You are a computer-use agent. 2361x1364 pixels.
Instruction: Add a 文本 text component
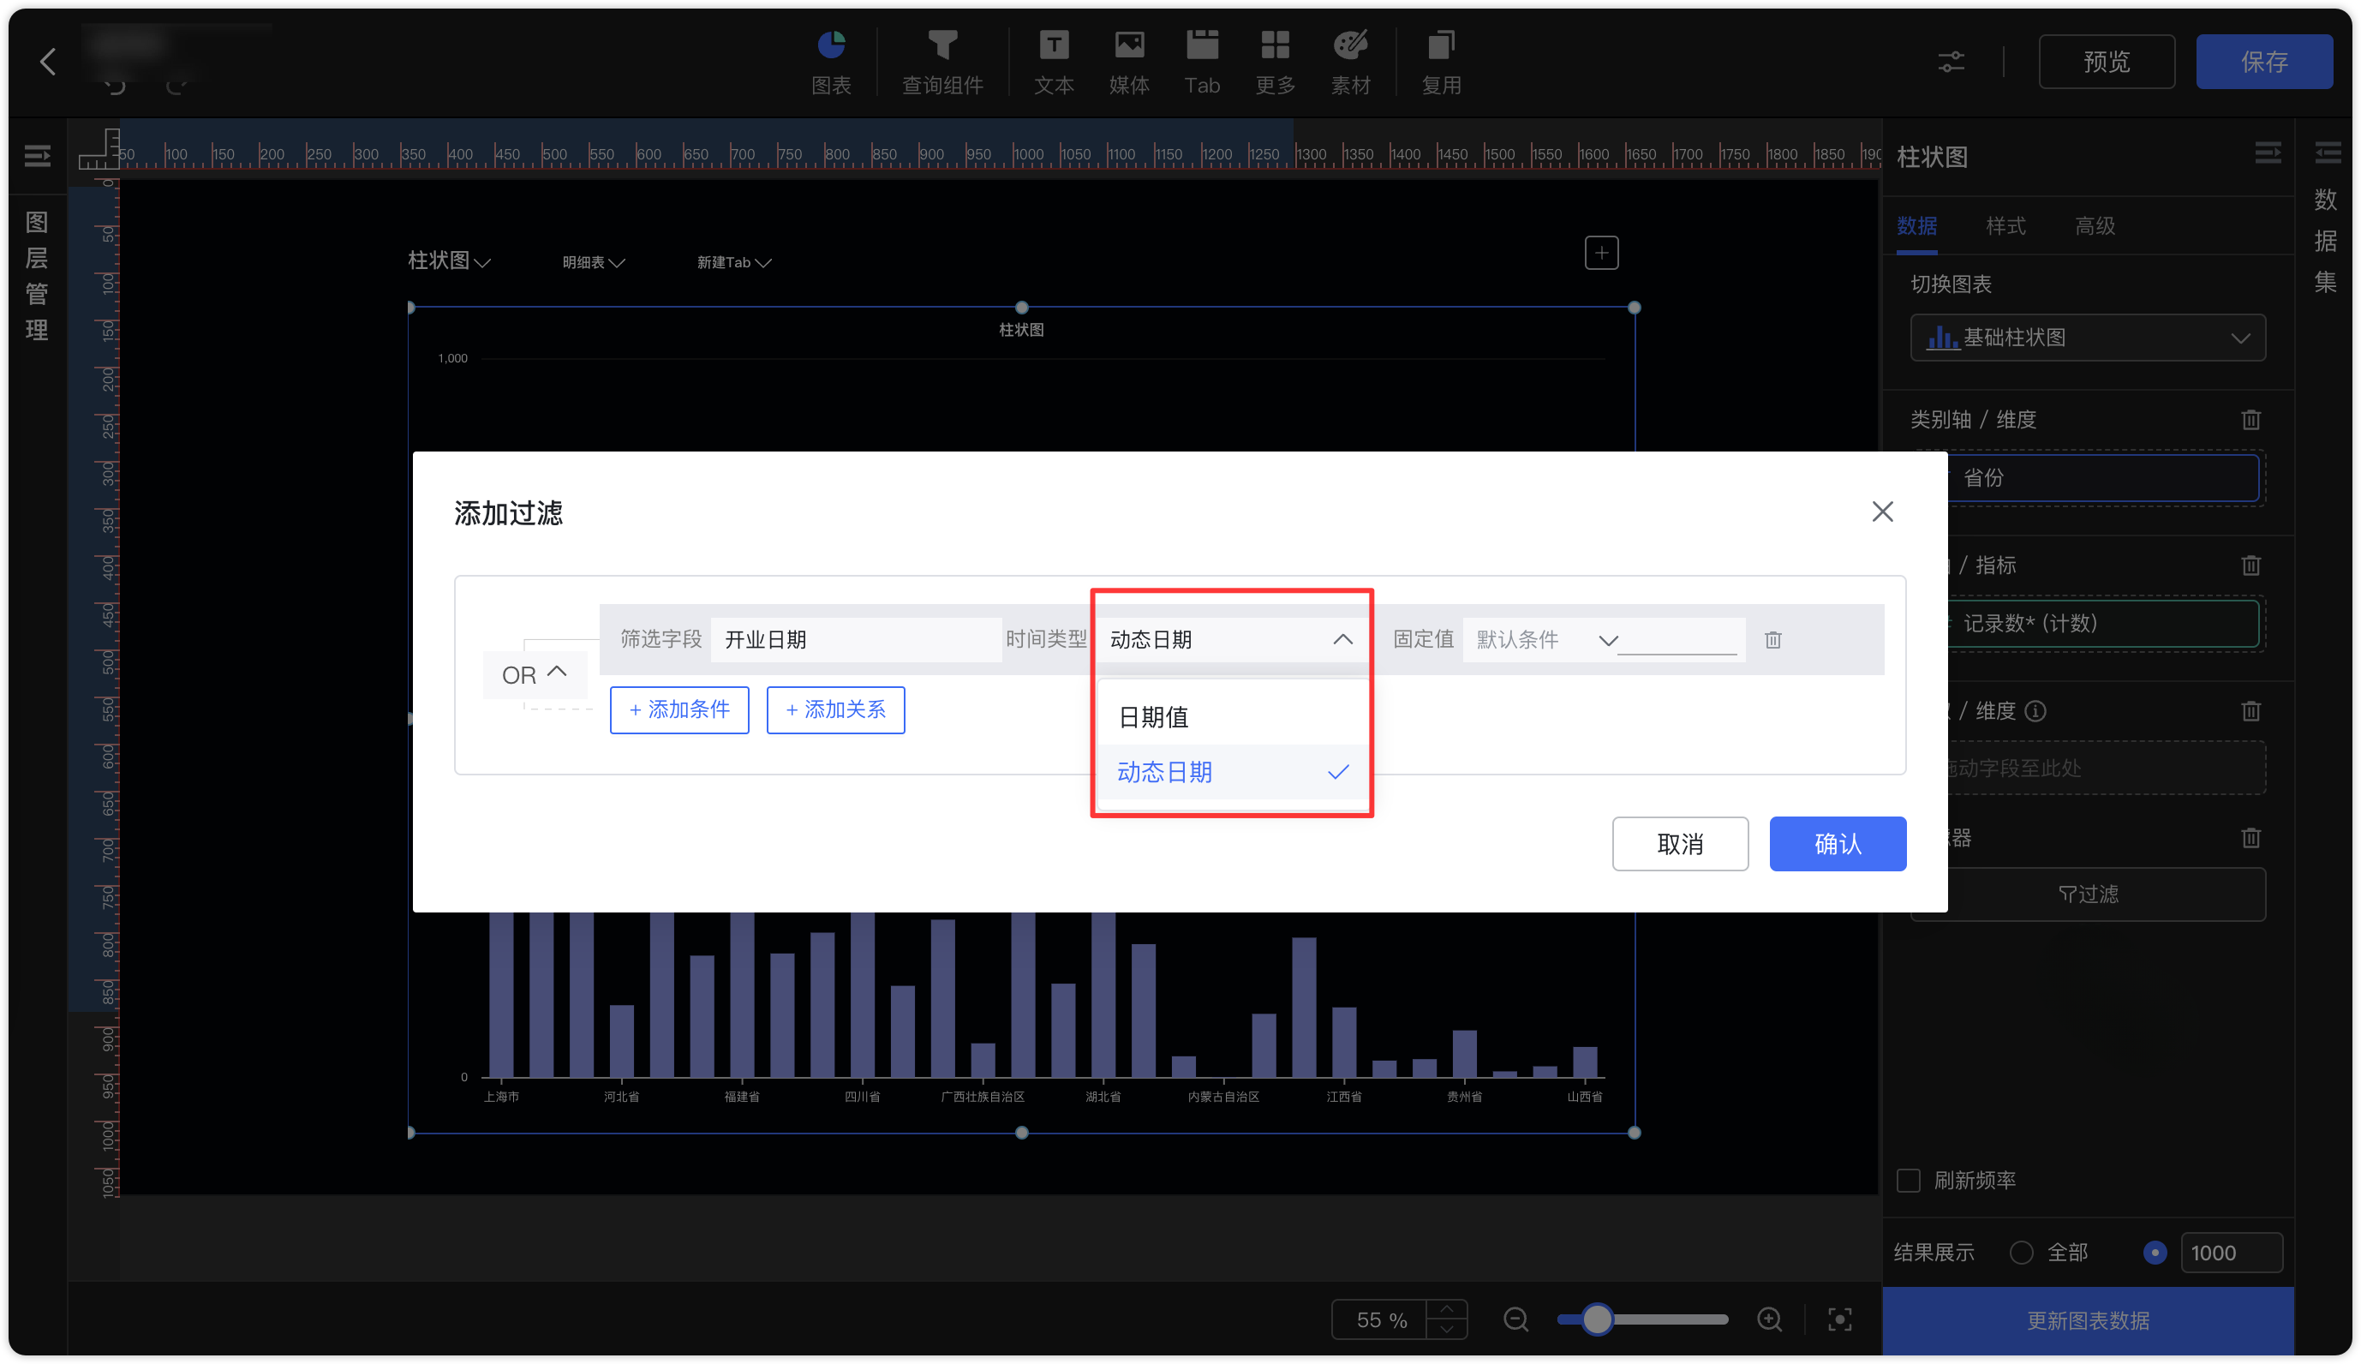(1054, 62)
